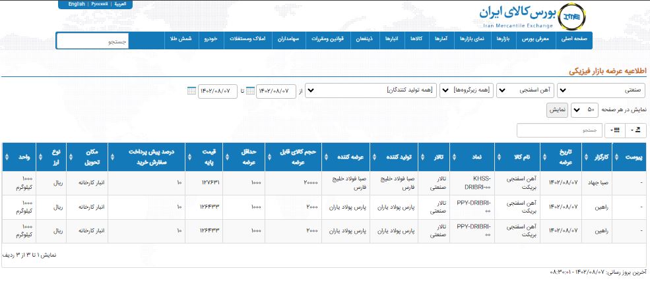Open نمای بازارها menu
Viewport: 650px width, 281px height.
coord(472,38)
